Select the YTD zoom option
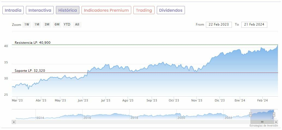This screenshot has width=282, height=130. tap(67, 24)
